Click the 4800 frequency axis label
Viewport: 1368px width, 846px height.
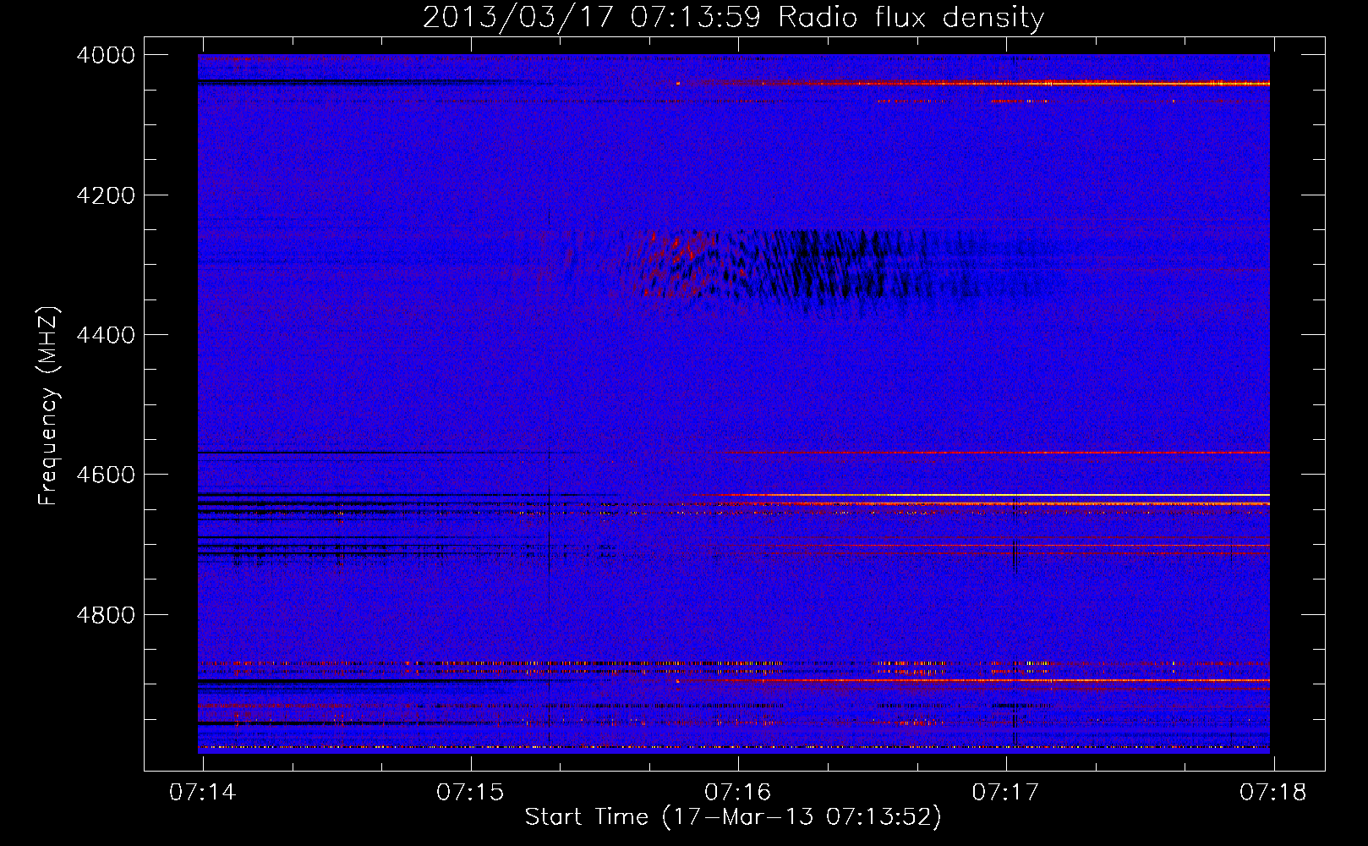106,615
